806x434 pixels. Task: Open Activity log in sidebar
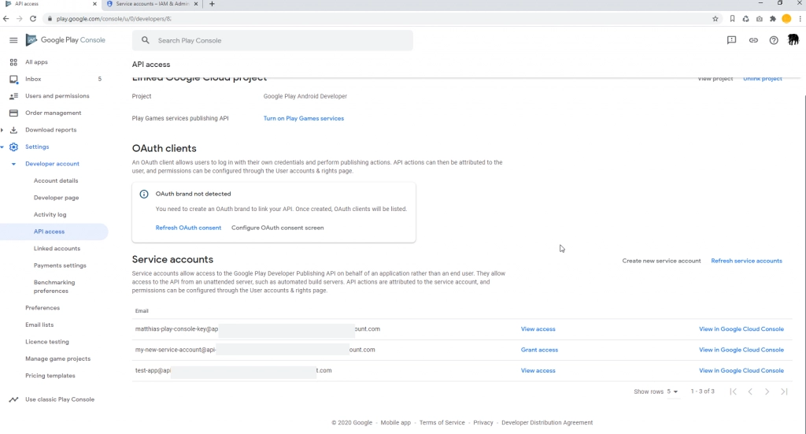[50, 215]
